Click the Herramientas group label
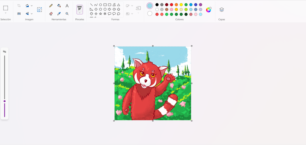Viewport: 306px width, 145px height. 59,19
